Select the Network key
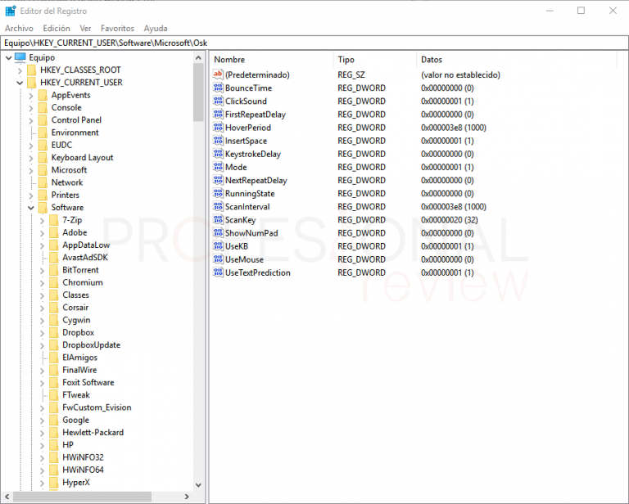629x504 pixels. tap(67, 182)
